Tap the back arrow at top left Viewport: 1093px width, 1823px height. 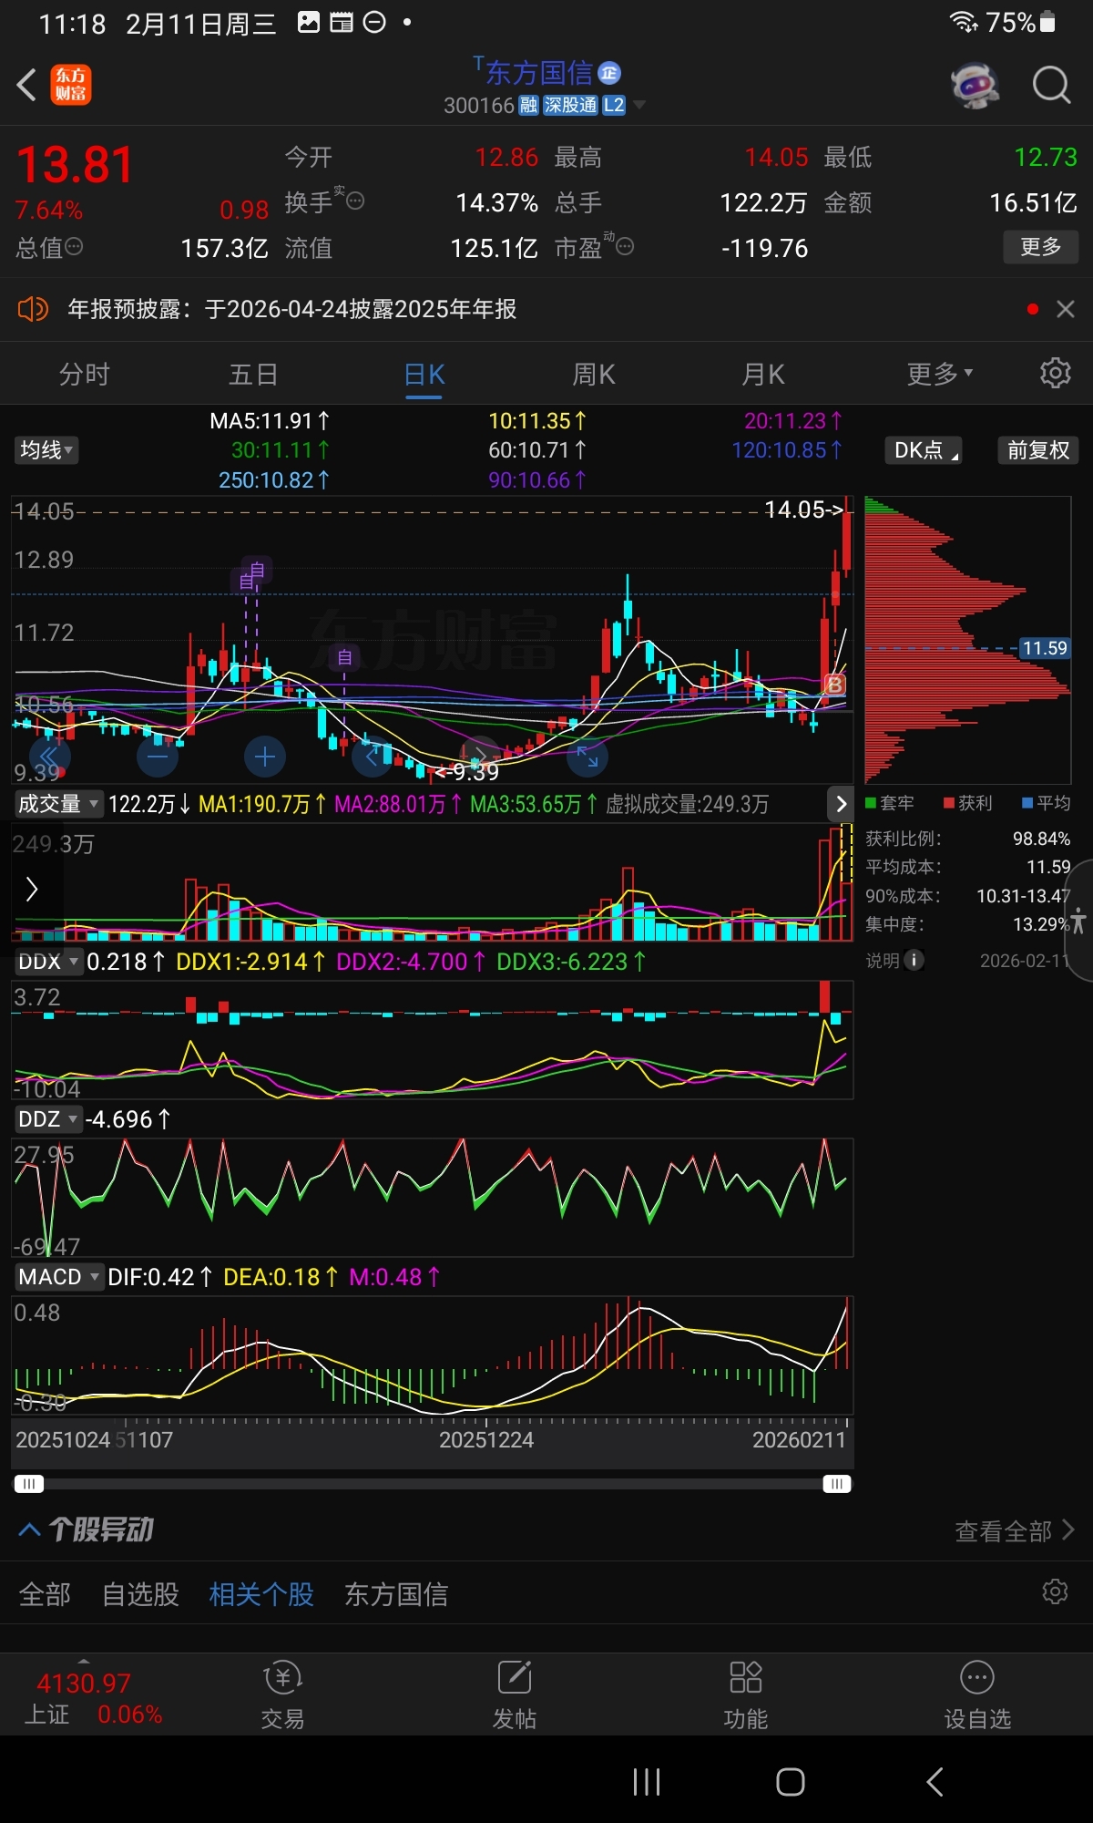[x=26, y=86]
